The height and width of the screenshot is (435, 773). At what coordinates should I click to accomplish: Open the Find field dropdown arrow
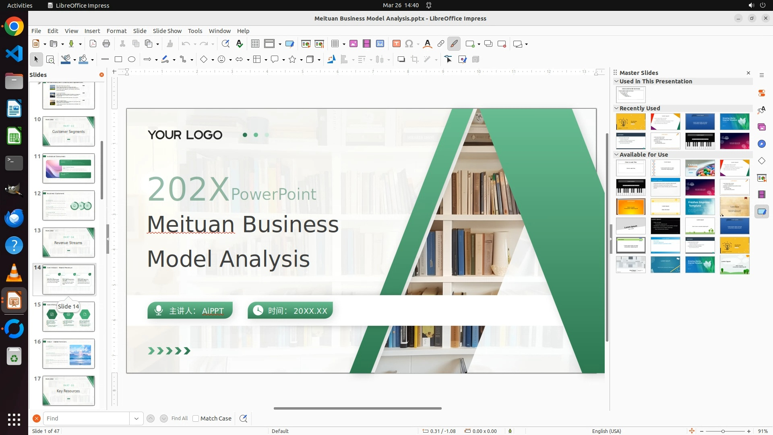(x=136, y=418)
